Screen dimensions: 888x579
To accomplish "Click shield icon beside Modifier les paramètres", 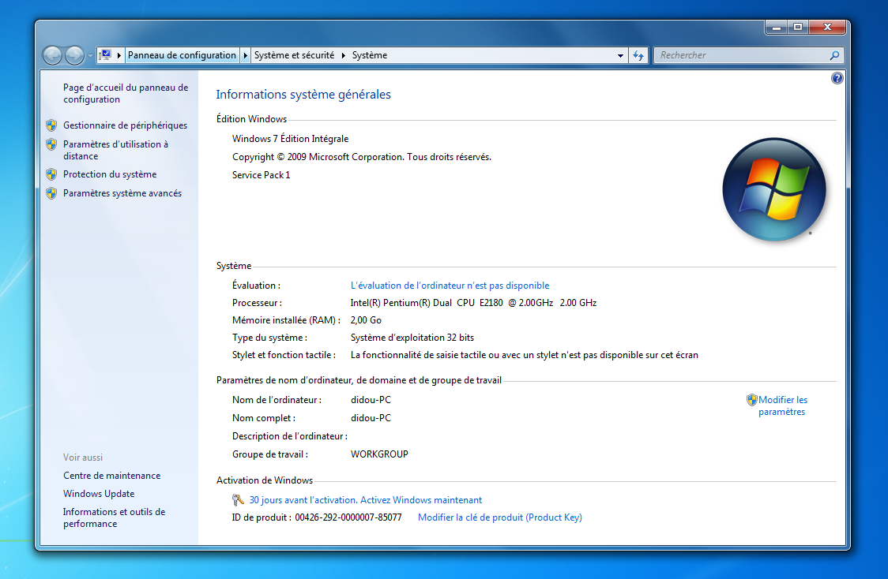I will point(751,400).
